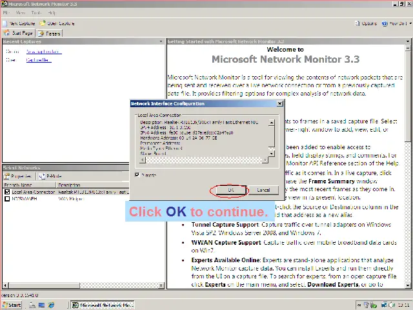Click the left panel scroll left arrow
The width and height of the screenshot is (413, 310).
click(x=5, y=285)
